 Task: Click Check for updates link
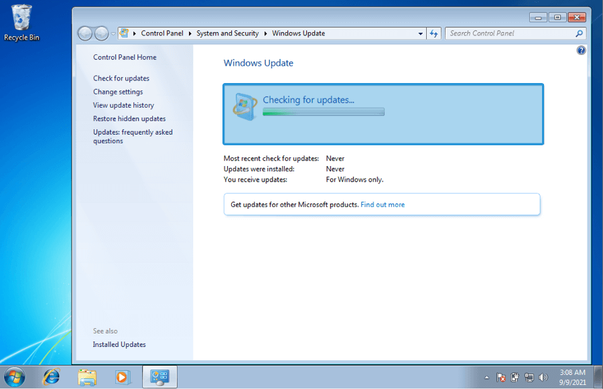pyautogui.click(x=121, y=78)
